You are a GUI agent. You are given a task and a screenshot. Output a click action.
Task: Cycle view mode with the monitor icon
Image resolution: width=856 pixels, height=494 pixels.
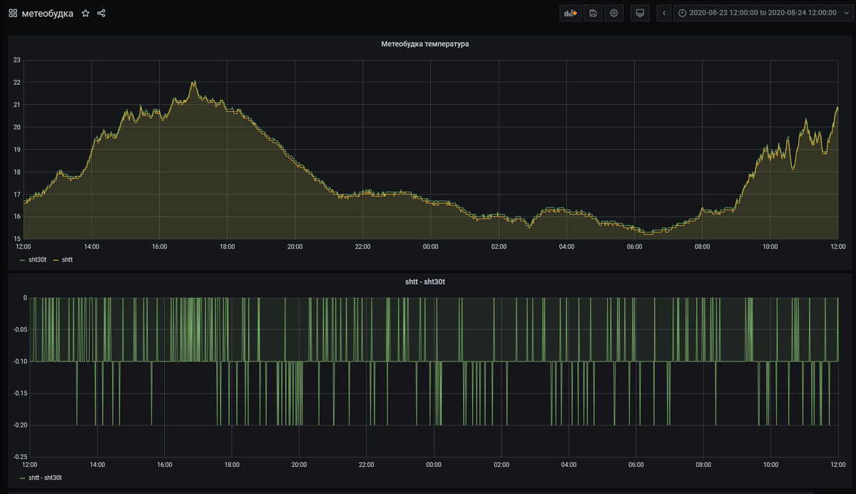640,13
